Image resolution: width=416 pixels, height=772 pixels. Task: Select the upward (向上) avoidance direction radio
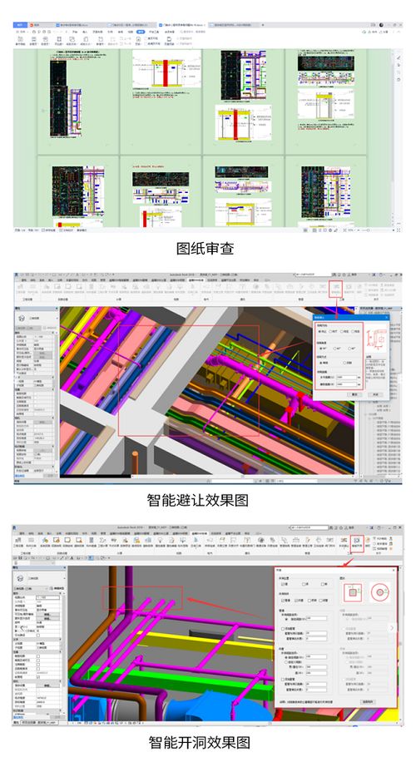320,331
